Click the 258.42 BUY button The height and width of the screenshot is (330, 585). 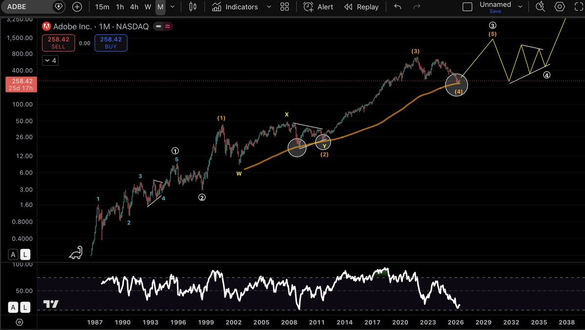click(x=111, y=43)
